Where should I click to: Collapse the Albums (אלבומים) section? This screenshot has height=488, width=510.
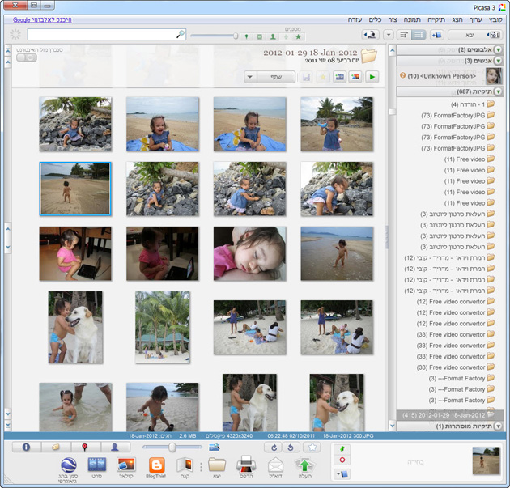coord(498,49)
